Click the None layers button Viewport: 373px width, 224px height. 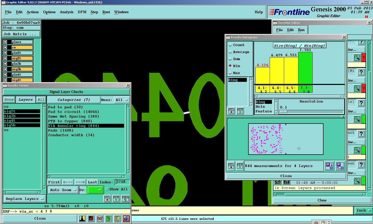click(9, 99)
